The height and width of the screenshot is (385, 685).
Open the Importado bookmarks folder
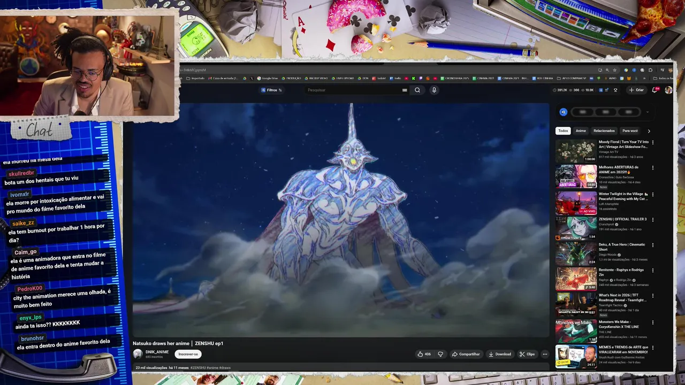point(195,78)
